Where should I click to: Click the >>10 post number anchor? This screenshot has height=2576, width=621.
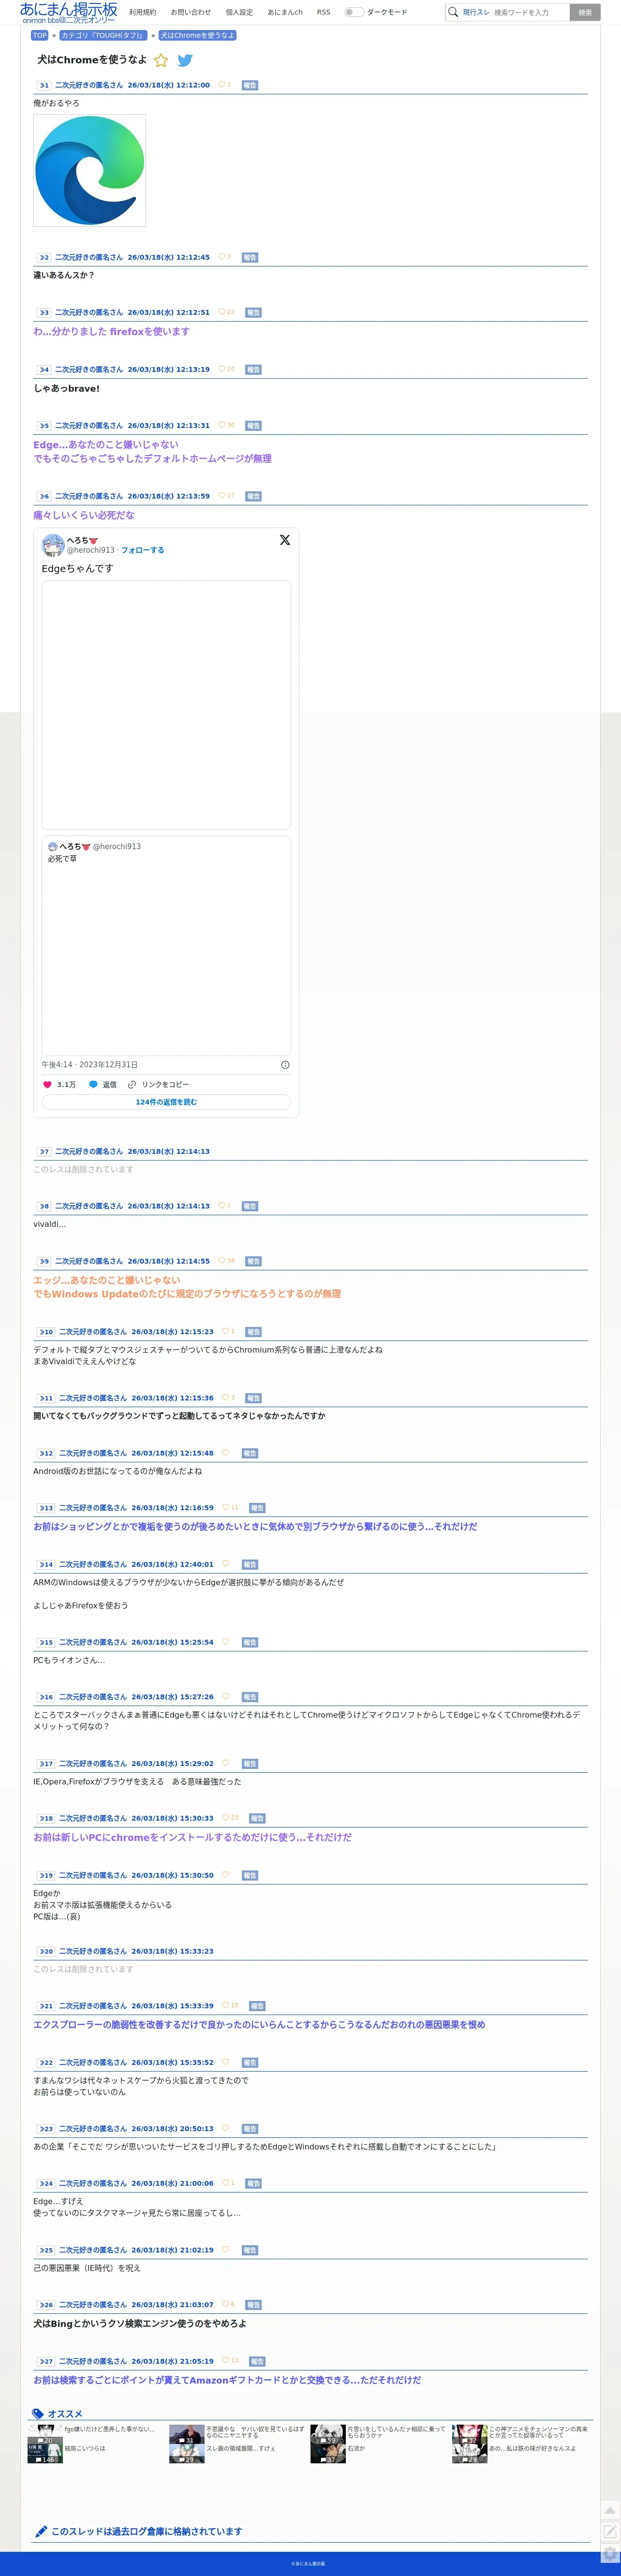(46, 1332)
